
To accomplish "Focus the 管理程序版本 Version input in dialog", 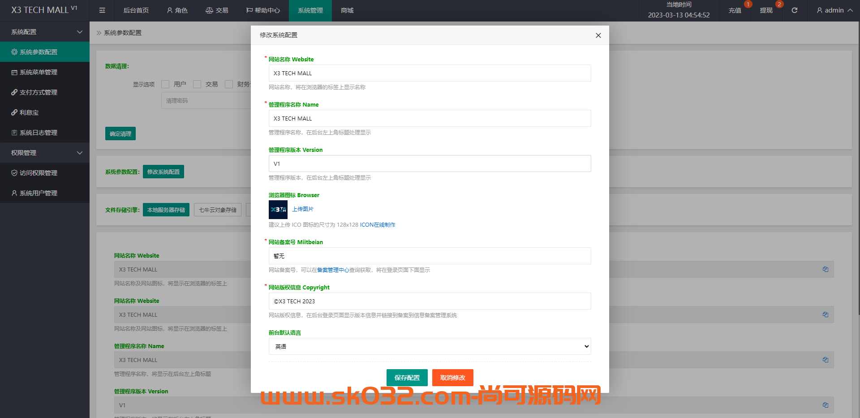I will pos(430,164).
